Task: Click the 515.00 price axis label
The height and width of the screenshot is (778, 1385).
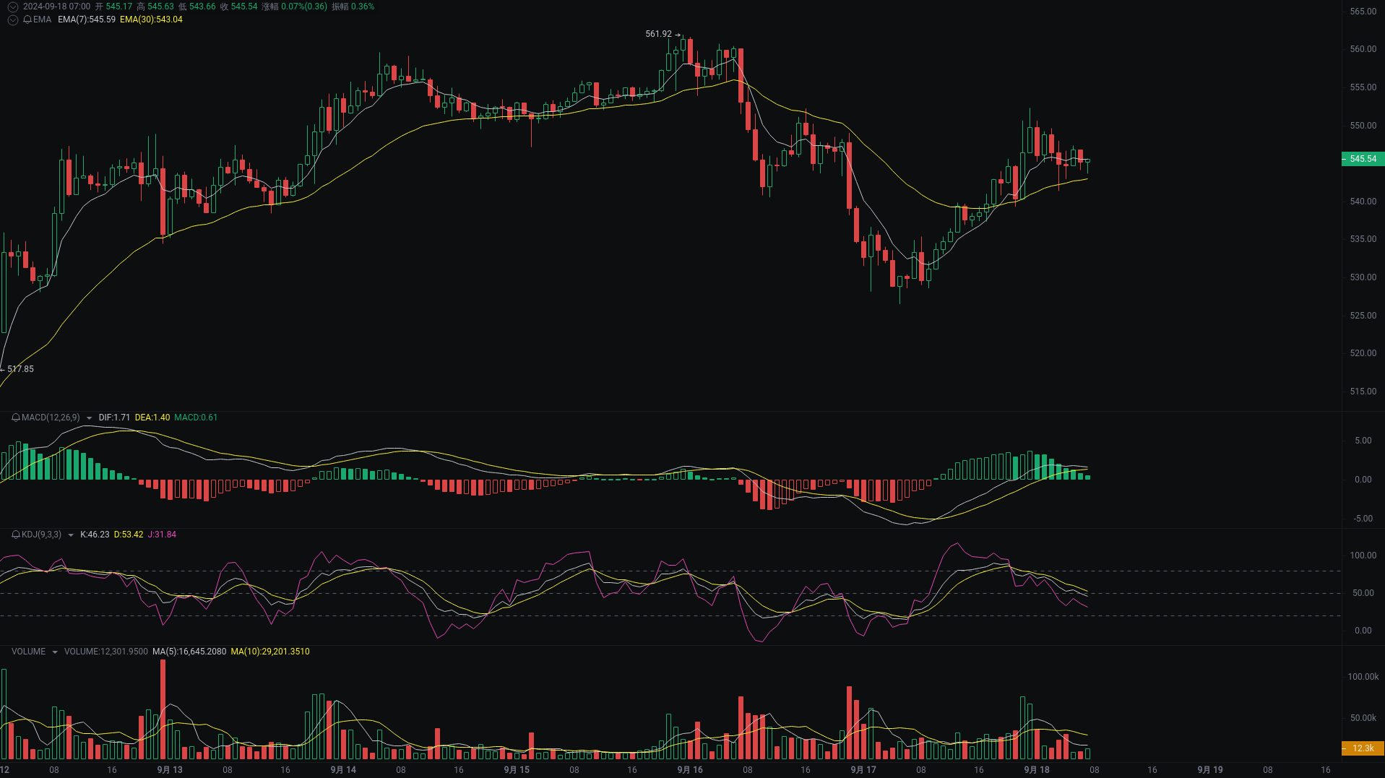Action: tap(1363, 392)
